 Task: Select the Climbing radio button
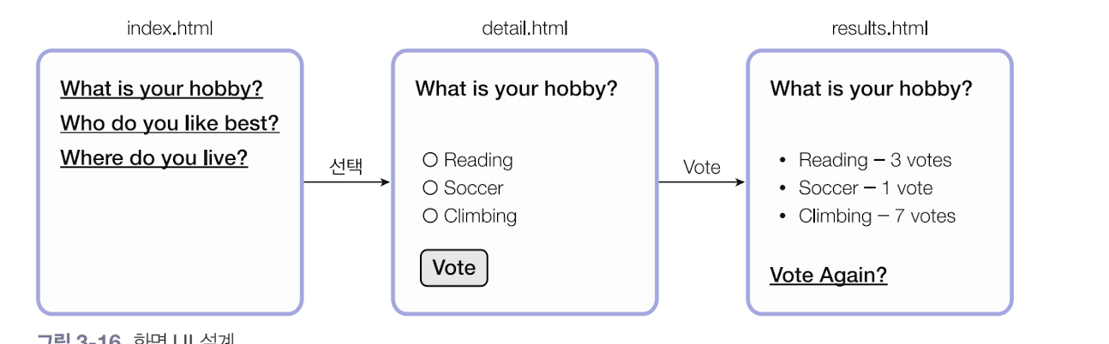pos(430,216)
